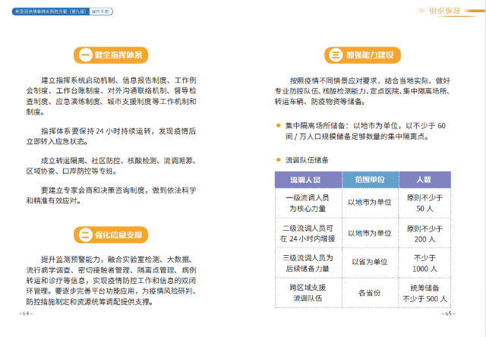Click the page number 65 at bottom right
This screenshot has height=337, width=486.
click(449, 313)
